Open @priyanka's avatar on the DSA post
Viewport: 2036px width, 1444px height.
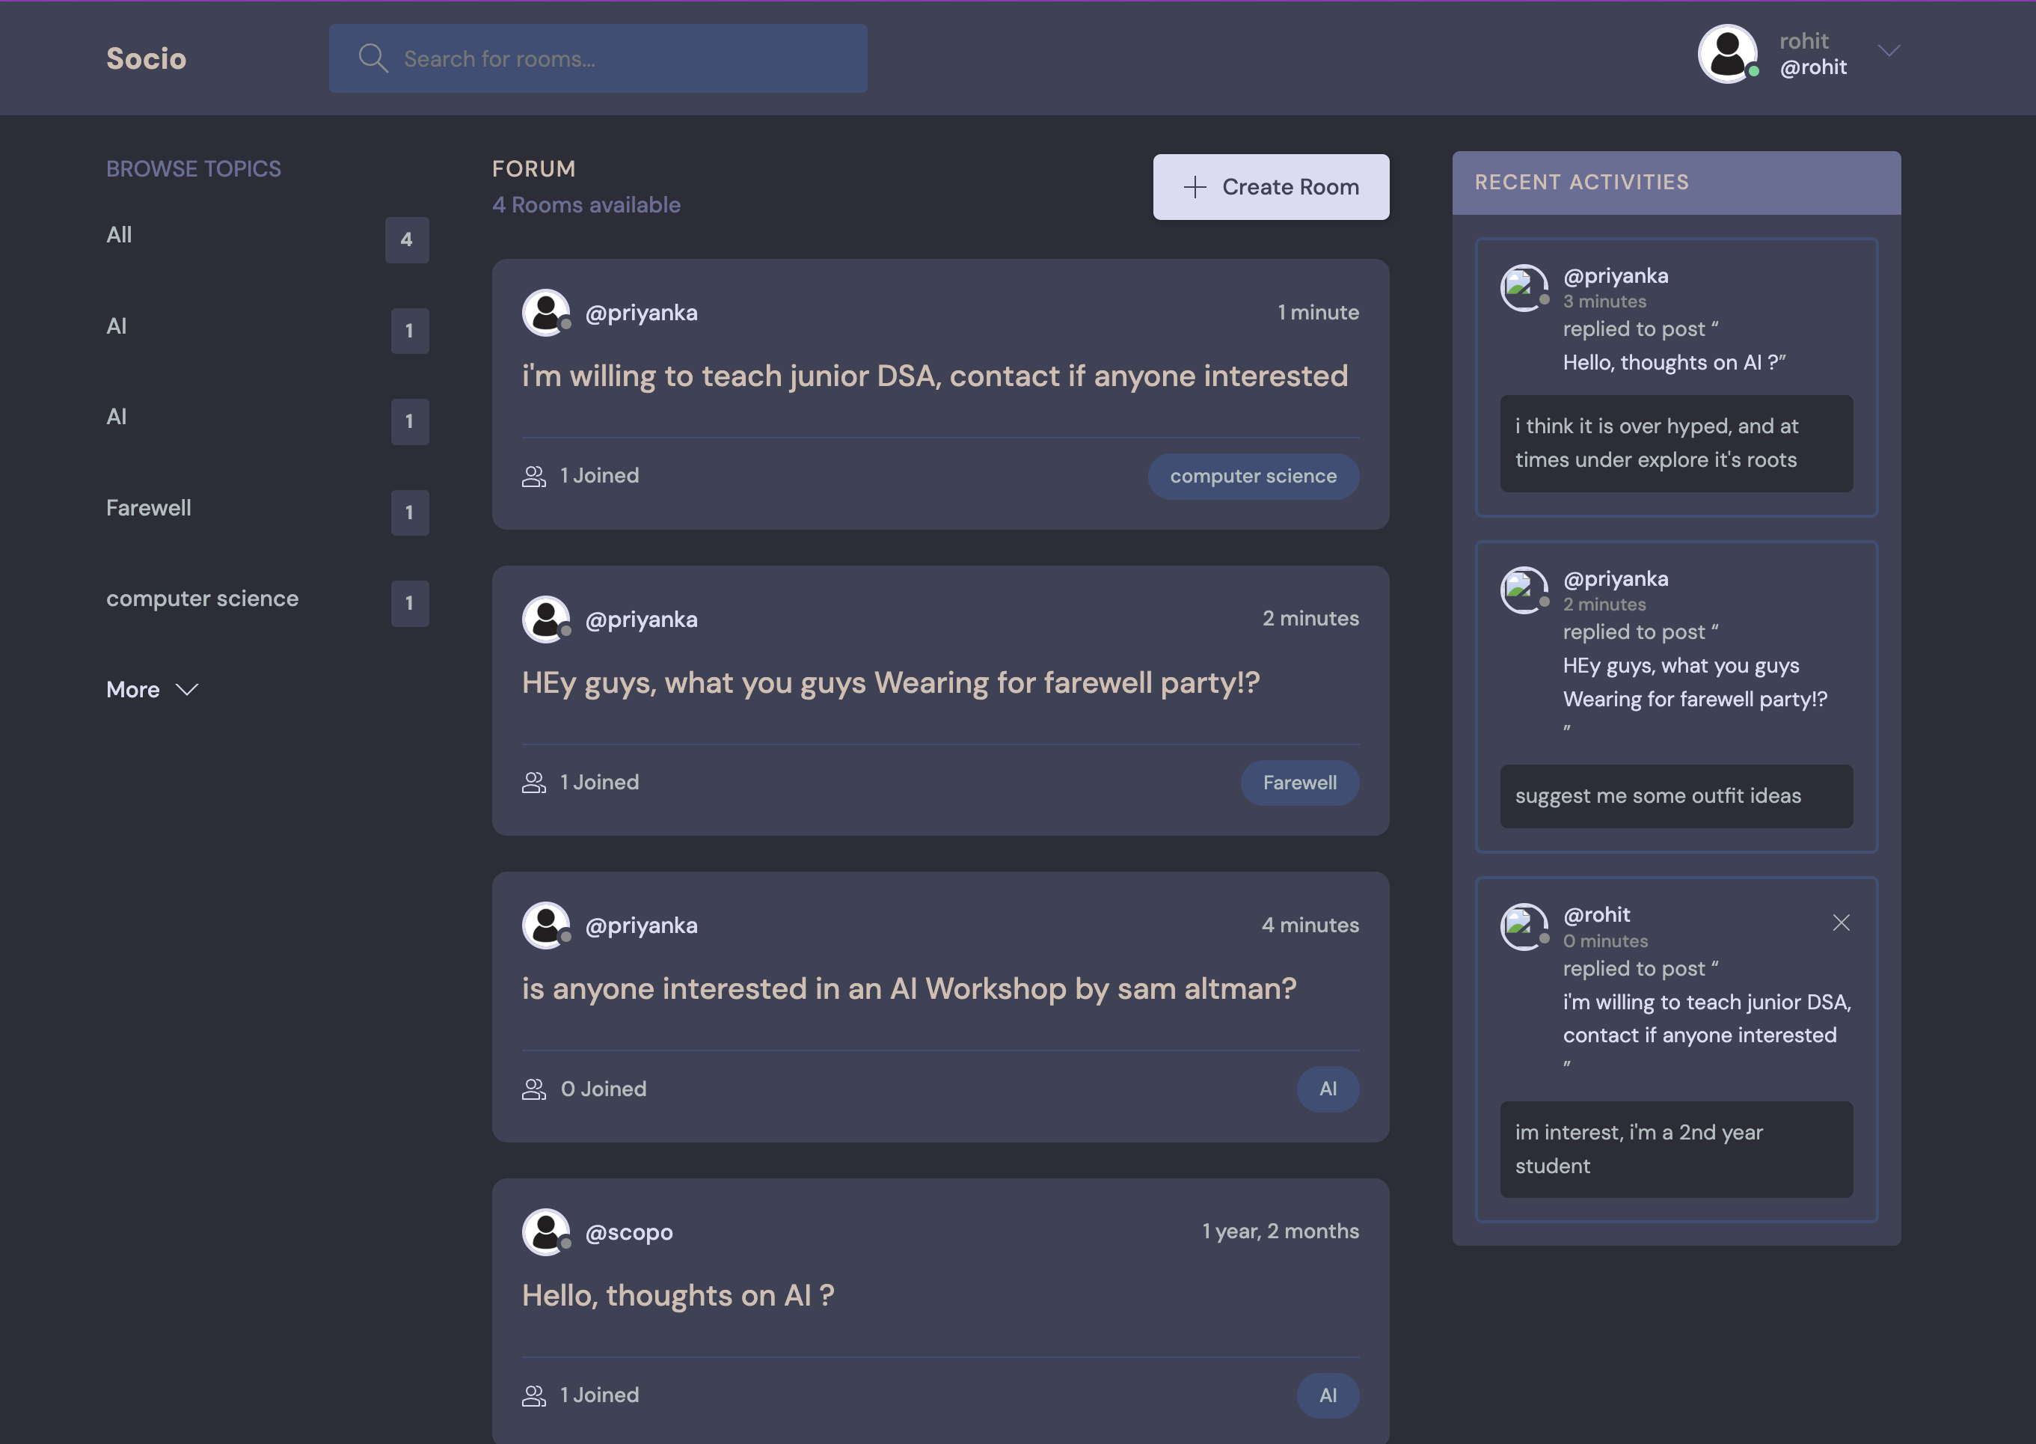[546, 312]
